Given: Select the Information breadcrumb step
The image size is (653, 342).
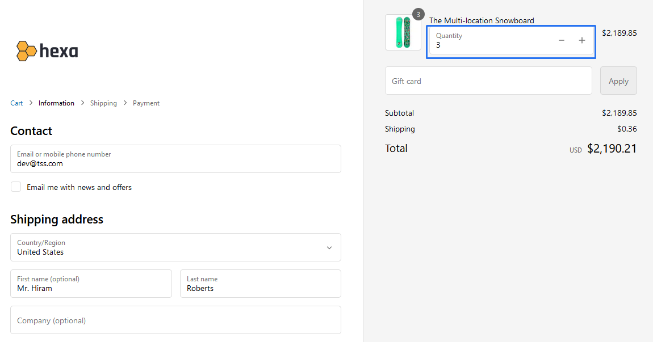Looking at the screenshot, I should (x=56, y=103).
